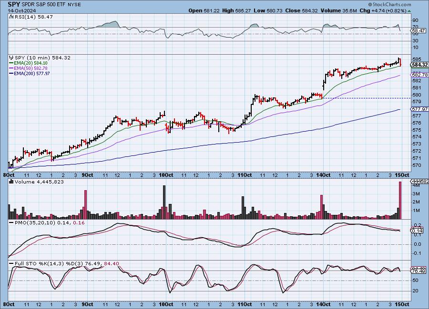Click the Volume 4,445,823 panel label

point(39,182)
